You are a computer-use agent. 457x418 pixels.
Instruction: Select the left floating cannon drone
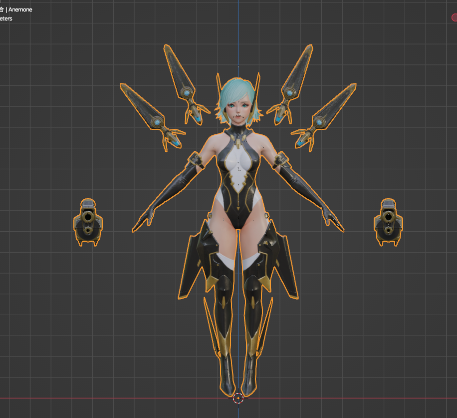[x=88, y=222]
